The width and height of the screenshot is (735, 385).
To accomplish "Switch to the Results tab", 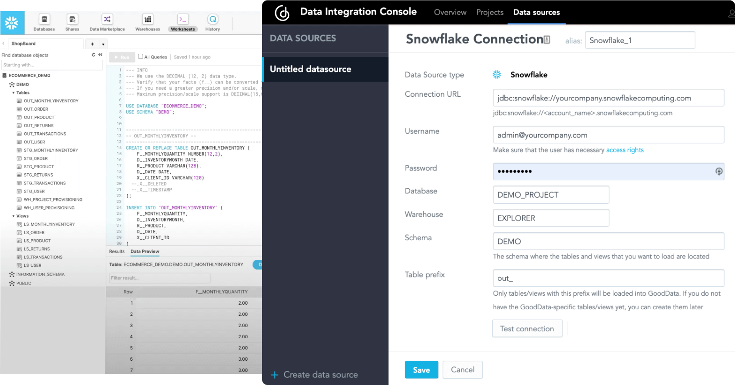I will (117, 251).
